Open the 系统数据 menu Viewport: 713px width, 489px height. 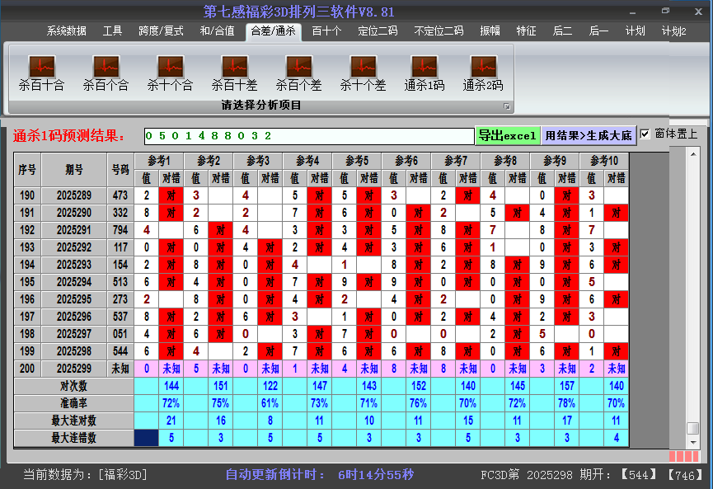(x=66, y=31)
